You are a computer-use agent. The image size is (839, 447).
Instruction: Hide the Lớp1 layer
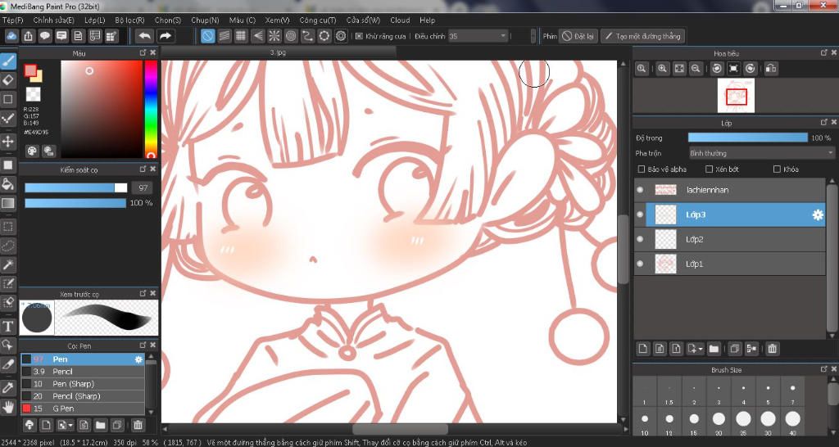[640, 264]
